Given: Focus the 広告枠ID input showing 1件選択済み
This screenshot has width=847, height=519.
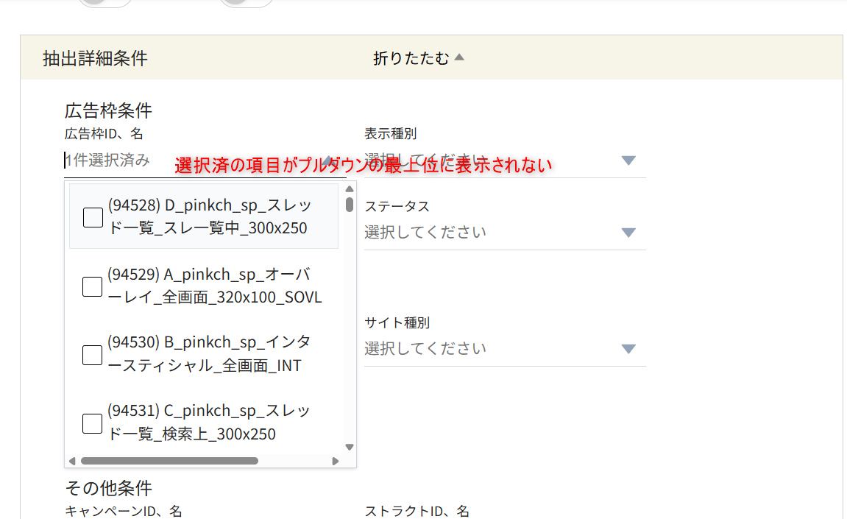Looking at the screenshot, I should click(x=118, y=160).
